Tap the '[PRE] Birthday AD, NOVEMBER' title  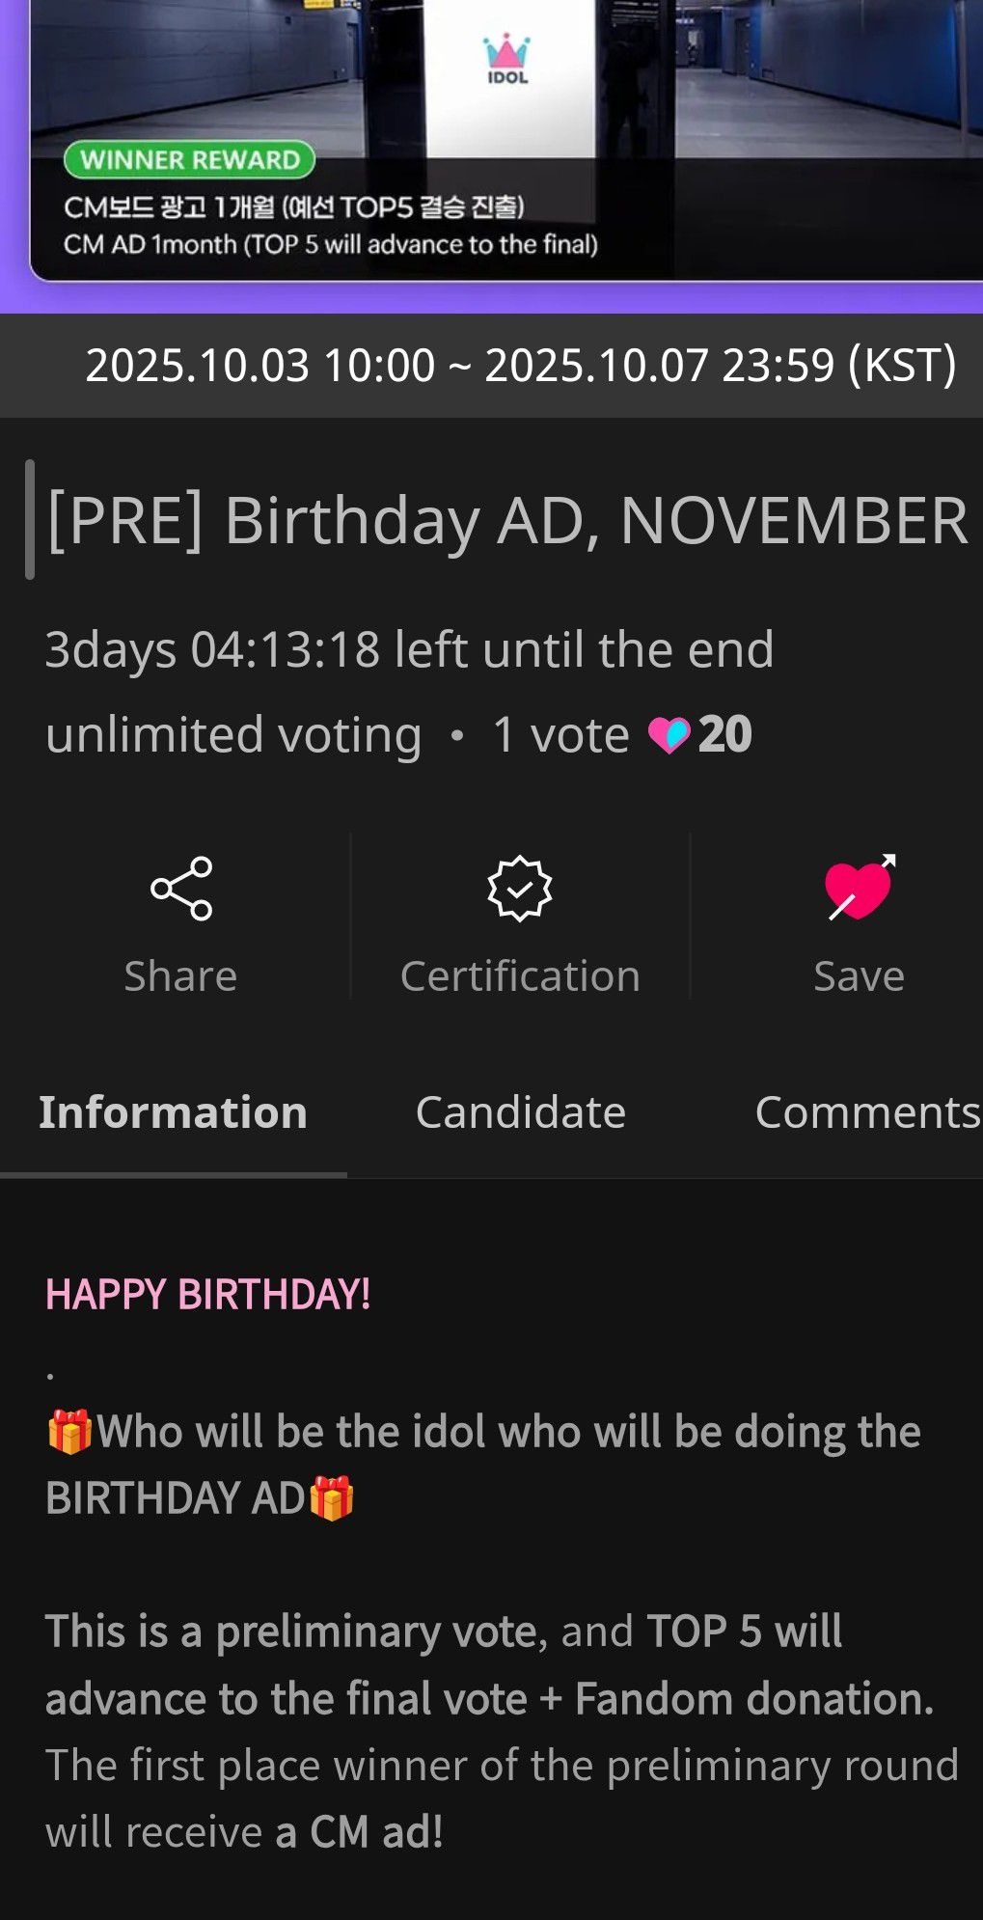pyautogui.click(x=506, y=521)
